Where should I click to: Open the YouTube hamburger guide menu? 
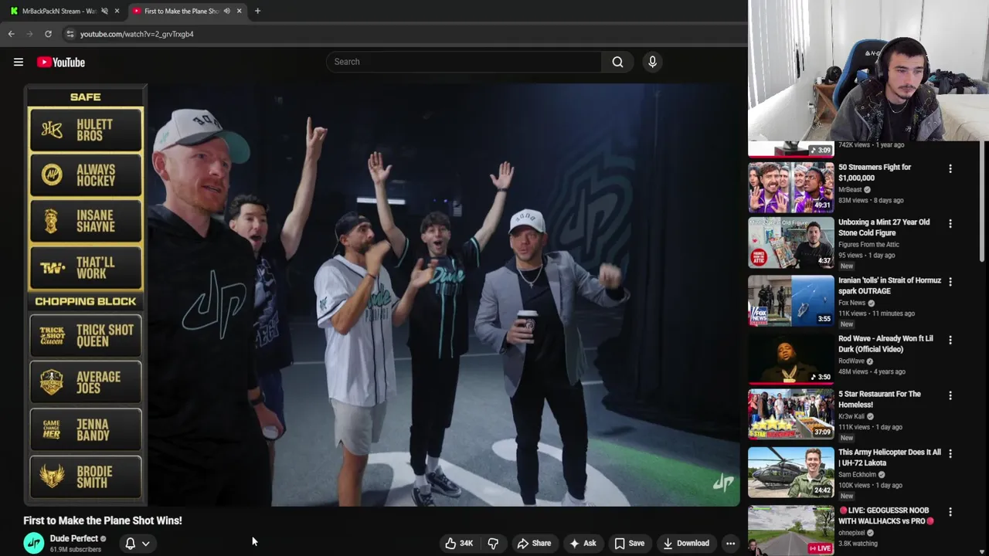[19, 63]
